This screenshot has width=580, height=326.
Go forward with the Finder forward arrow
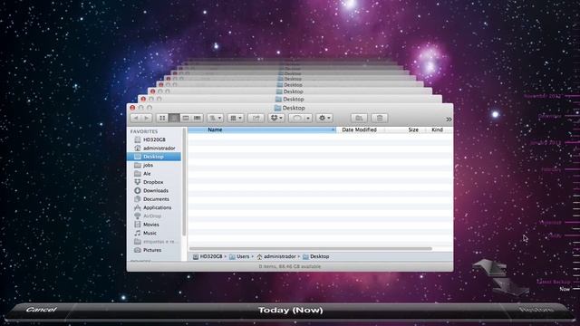147,118
